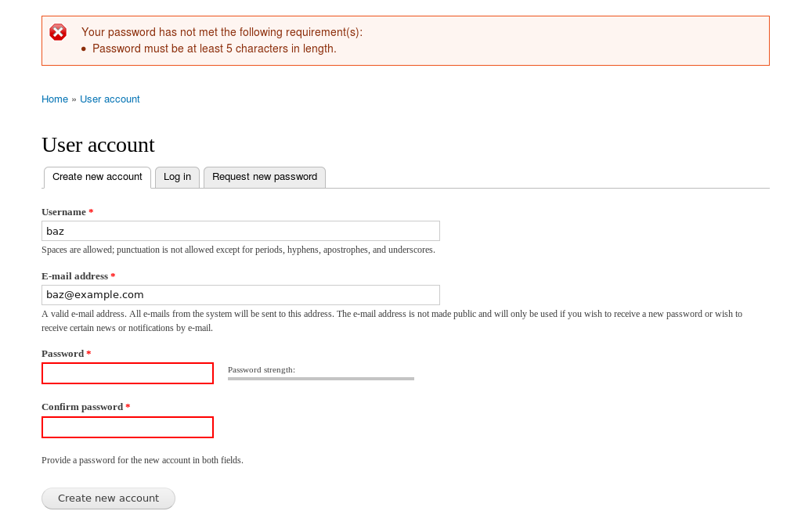This screenshot has width=805, height=529.
Task: Switch to the Log in tab
Action: click(x=177, y=177)
